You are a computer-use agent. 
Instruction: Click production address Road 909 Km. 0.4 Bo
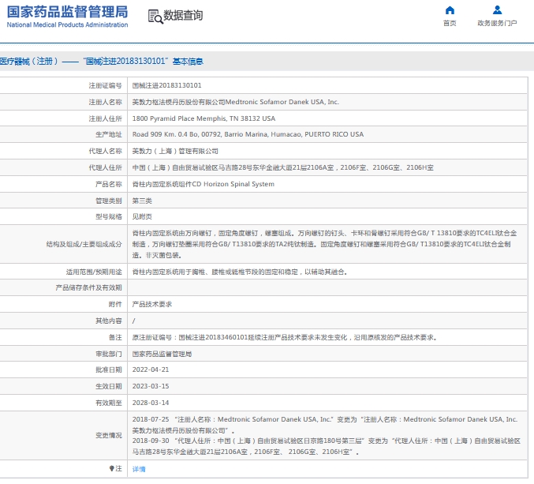pos(248,134)
